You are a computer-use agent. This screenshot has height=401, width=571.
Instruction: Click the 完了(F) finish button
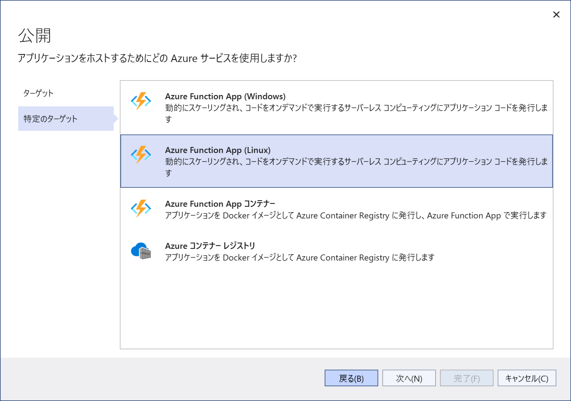click(467, 378)
